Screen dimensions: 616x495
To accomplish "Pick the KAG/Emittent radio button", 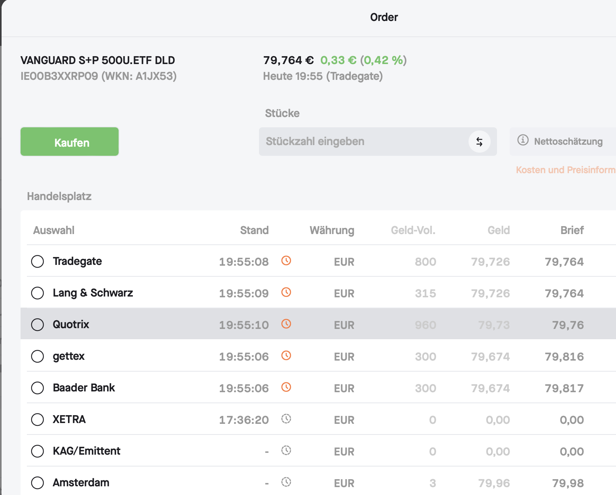I will pyautogui.click(x=38, y=451).
